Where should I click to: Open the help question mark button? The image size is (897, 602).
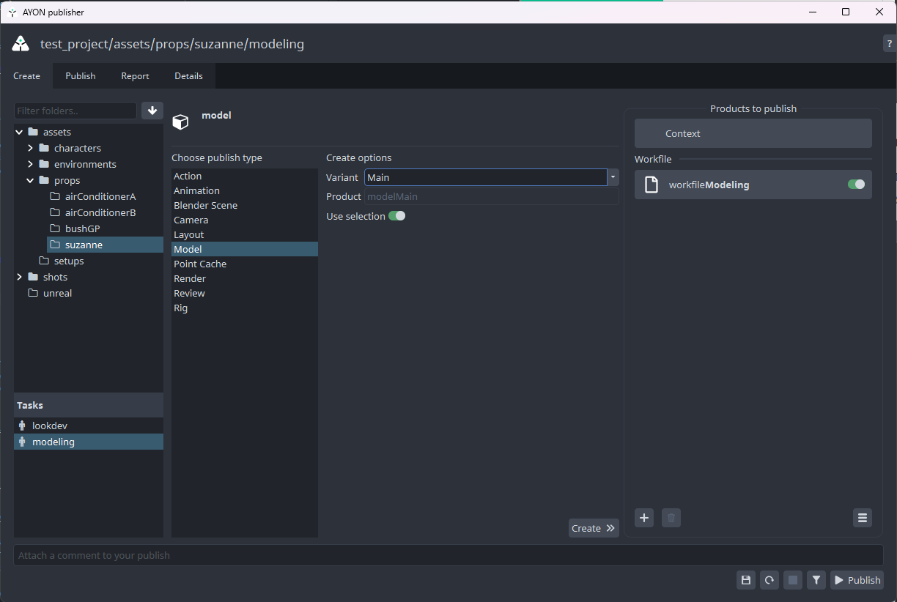point(890,44)
